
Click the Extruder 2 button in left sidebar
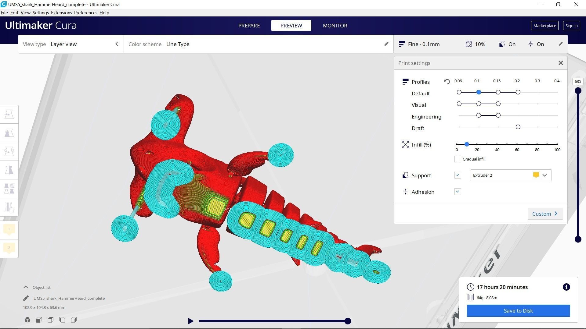[9, 248]
